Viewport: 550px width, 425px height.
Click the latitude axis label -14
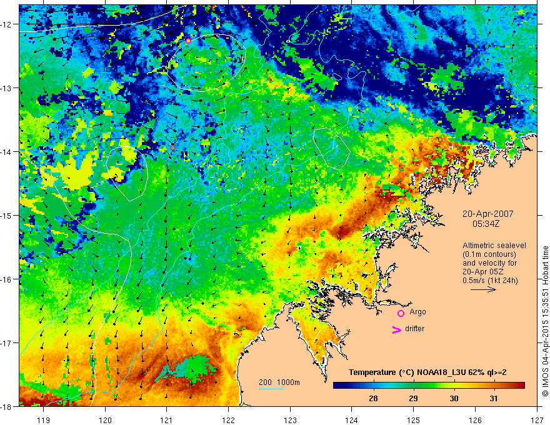point(7,152)
